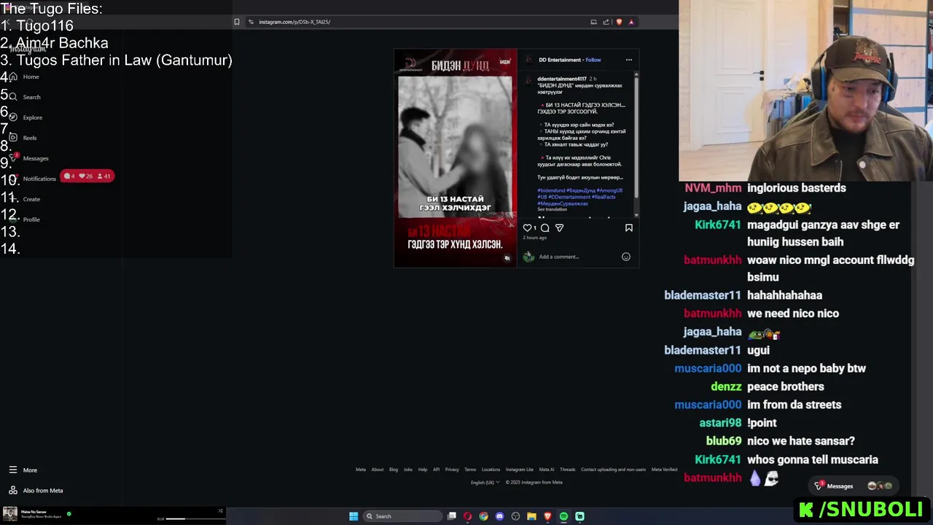933x525 pixels.
Task: Open Terms footer link
Action: (x=470, y=470)
